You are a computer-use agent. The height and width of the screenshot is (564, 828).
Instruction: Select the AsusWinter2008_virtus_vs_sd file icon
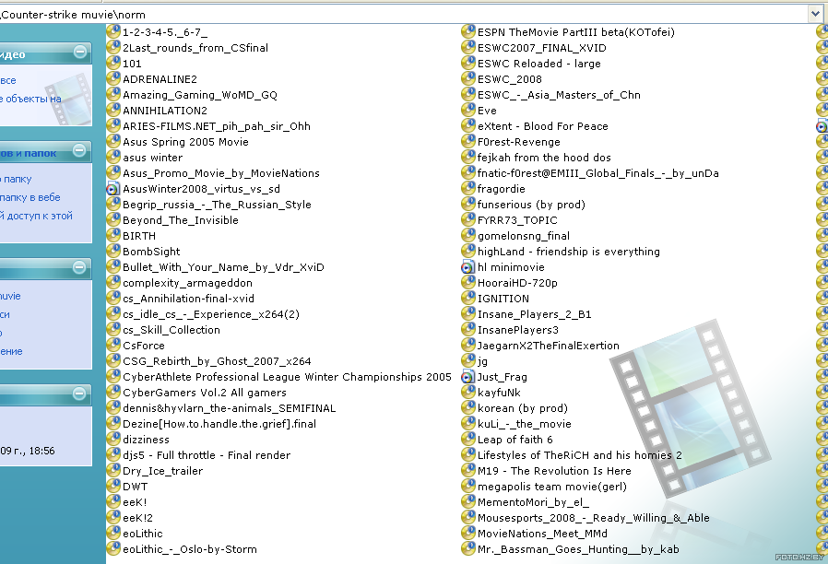click(x=113, y=188)
